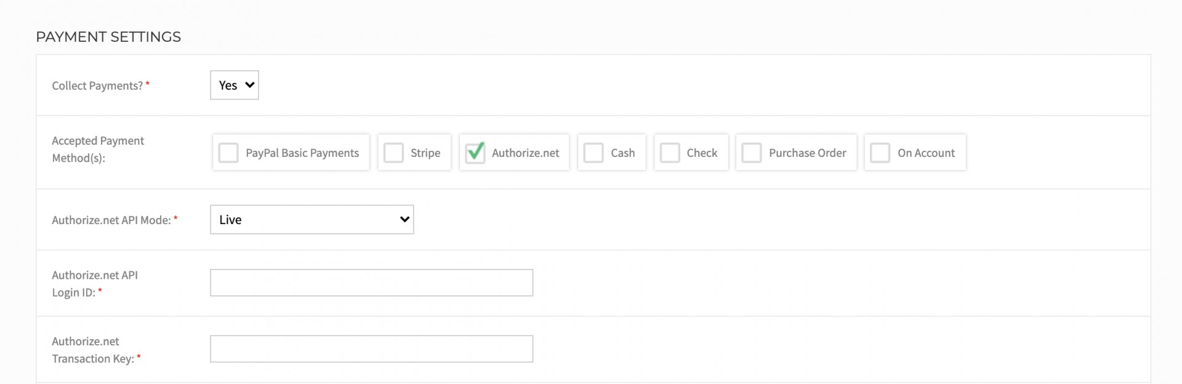Open the Authorize.net API Mode dropdown

click(311, 219)
